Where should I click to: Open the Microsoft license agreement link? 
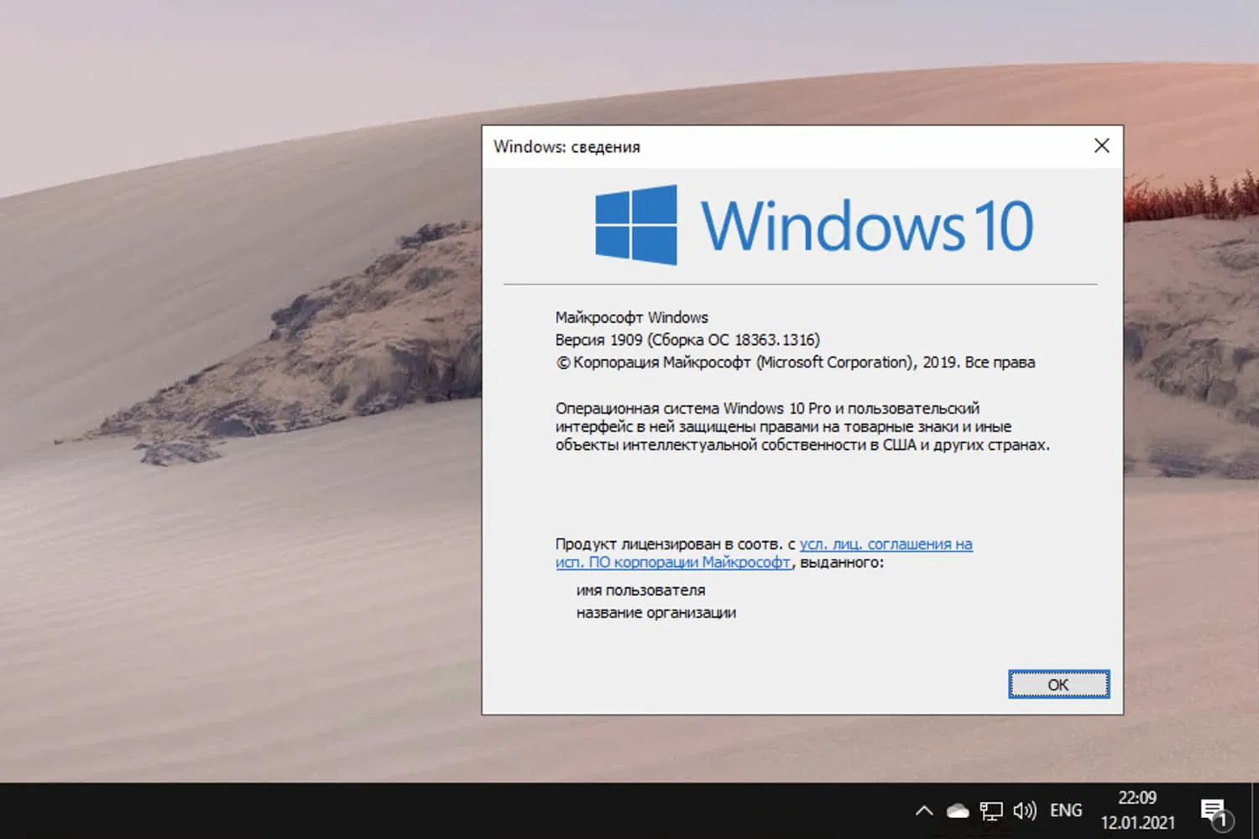tap(885, 544)
